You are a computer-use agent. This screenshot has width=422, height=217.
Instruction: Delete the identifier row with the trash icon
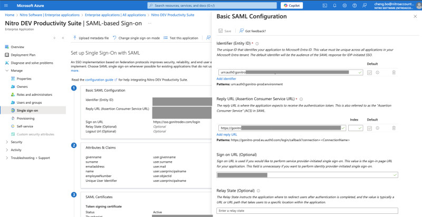394,73
